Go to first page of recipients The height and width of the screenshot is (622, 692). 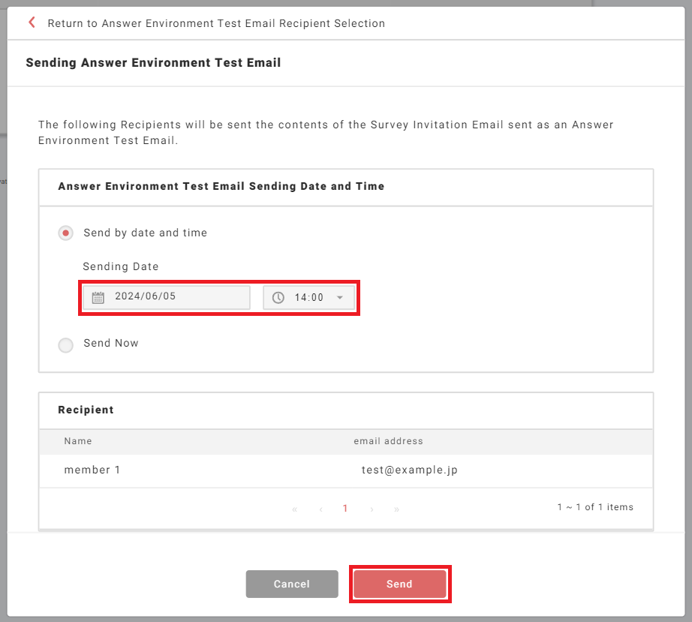pyautogui.click(x=294, y=509)
